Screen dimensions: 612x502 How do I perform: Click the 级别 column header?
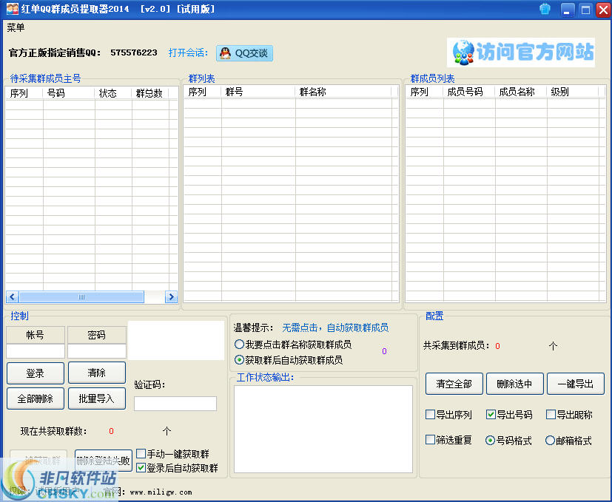click(x=573, y=92)
